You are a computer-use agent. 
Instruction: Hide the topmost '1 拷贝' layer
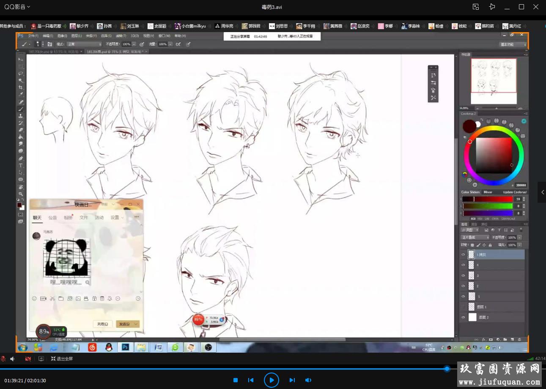coord(463,255)
